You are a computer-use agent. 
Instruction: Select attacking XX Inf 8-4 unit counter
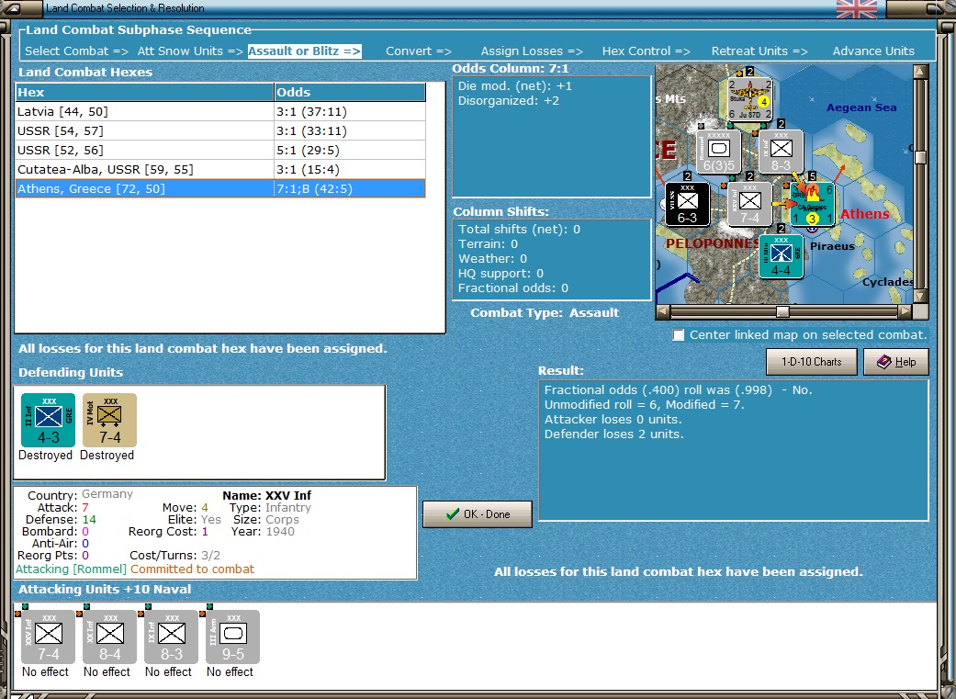(110, 637)
